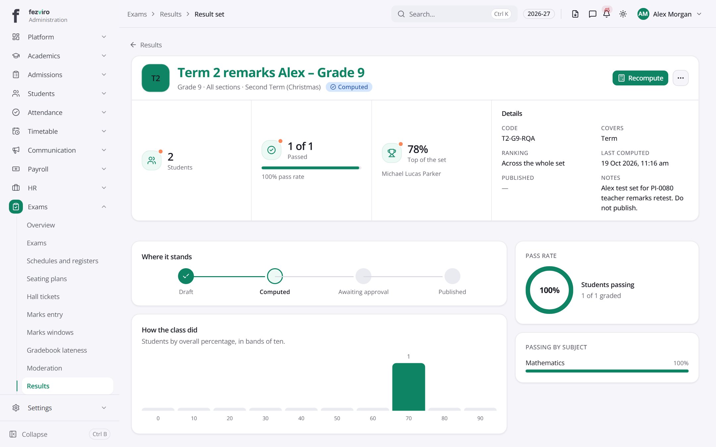Click the Recompute button
Image resolution: width=716 pixels, height=447 pixels.
point(640,78)
